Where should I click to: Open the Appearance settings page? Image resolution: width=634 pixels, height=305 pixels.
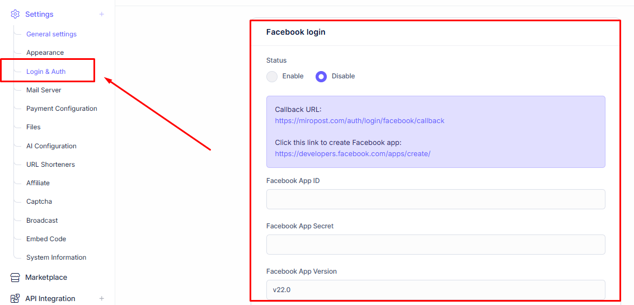(x=45, y=53)
